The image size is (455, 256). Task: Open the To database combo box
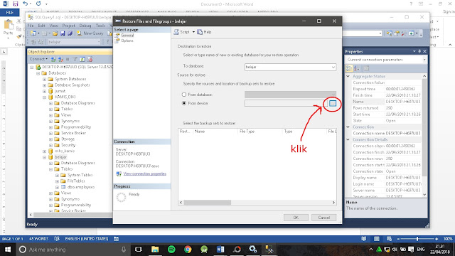290,67
